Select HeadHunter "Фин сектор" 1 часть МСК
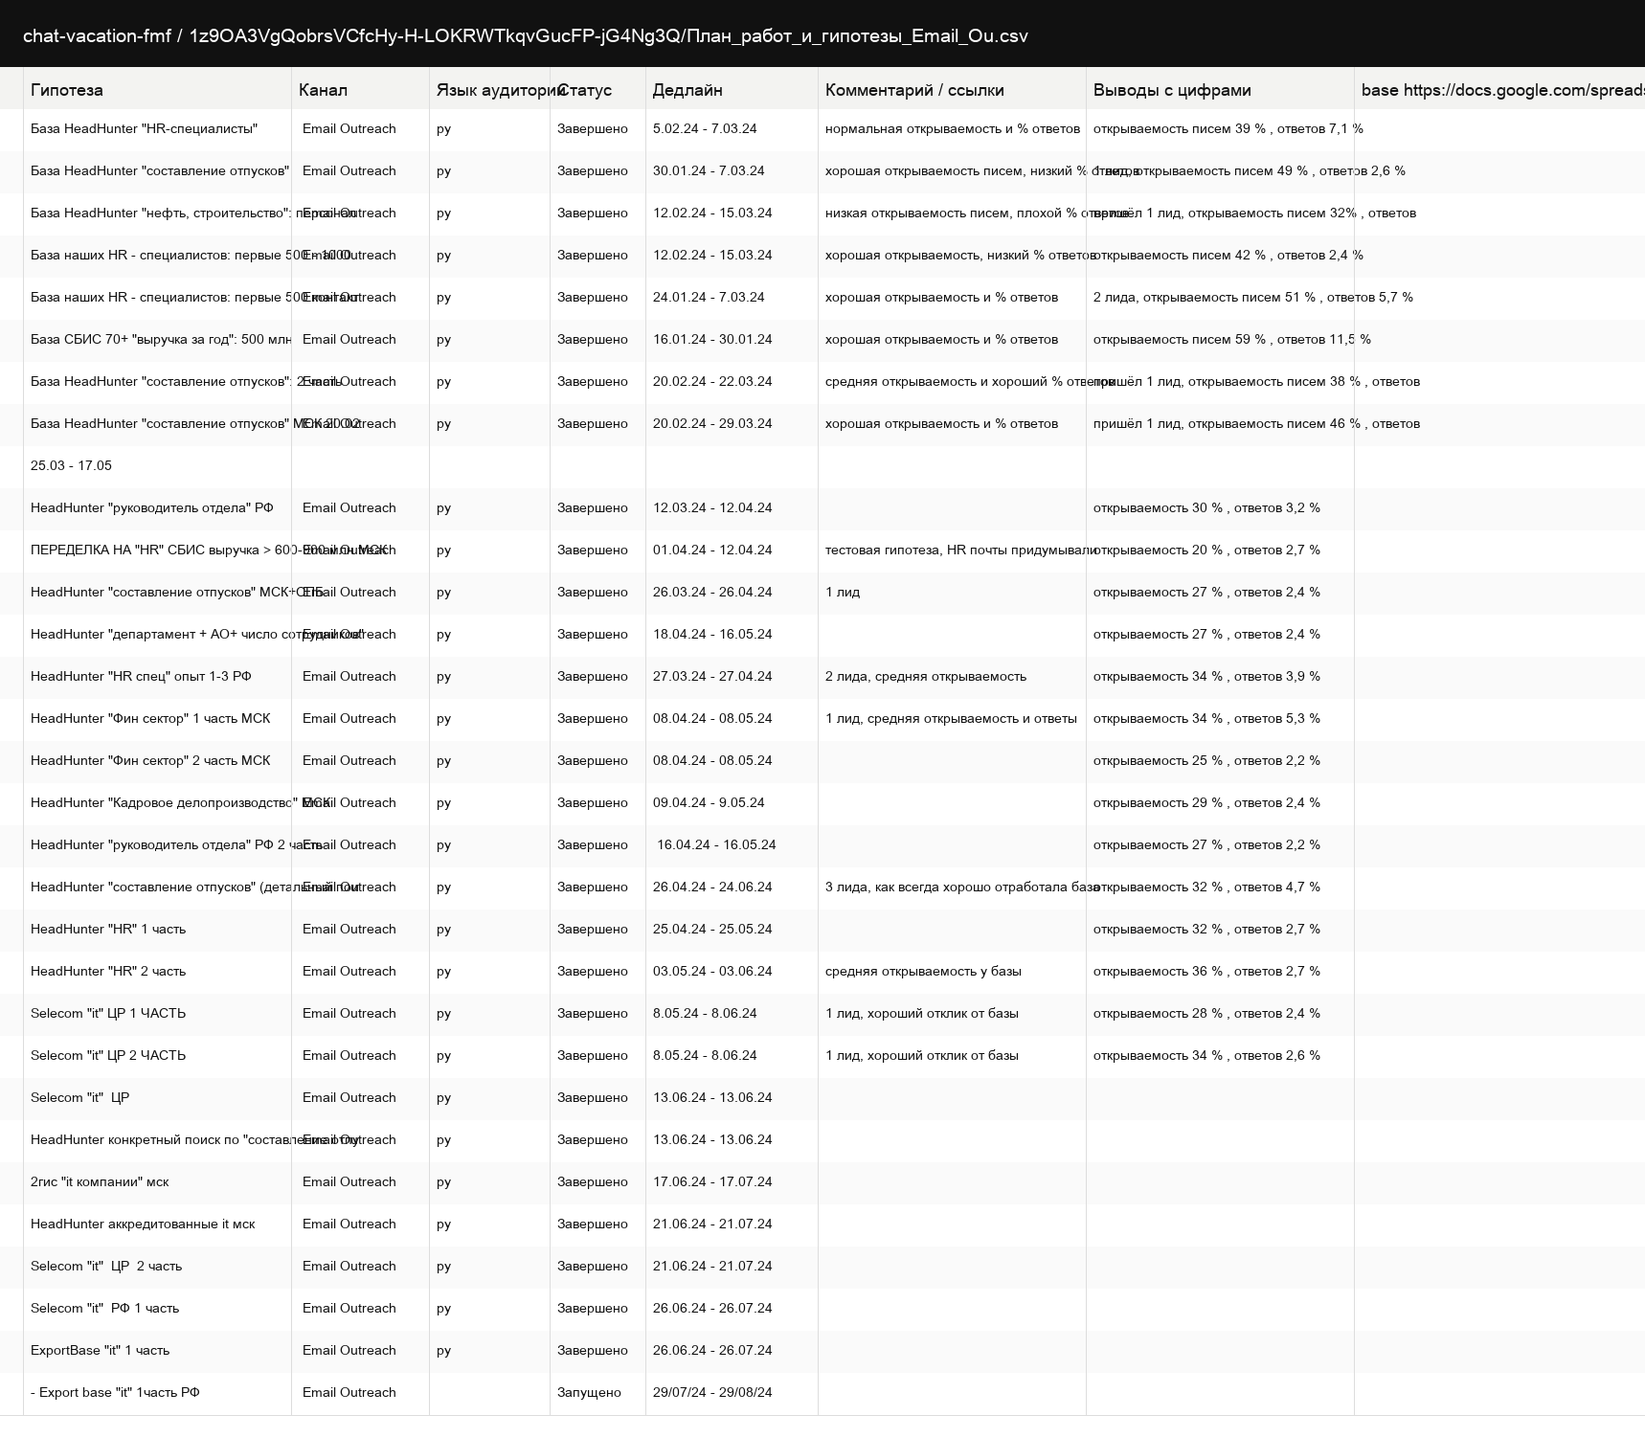This screenshot has width=1645, height=1438. [150, 718]
